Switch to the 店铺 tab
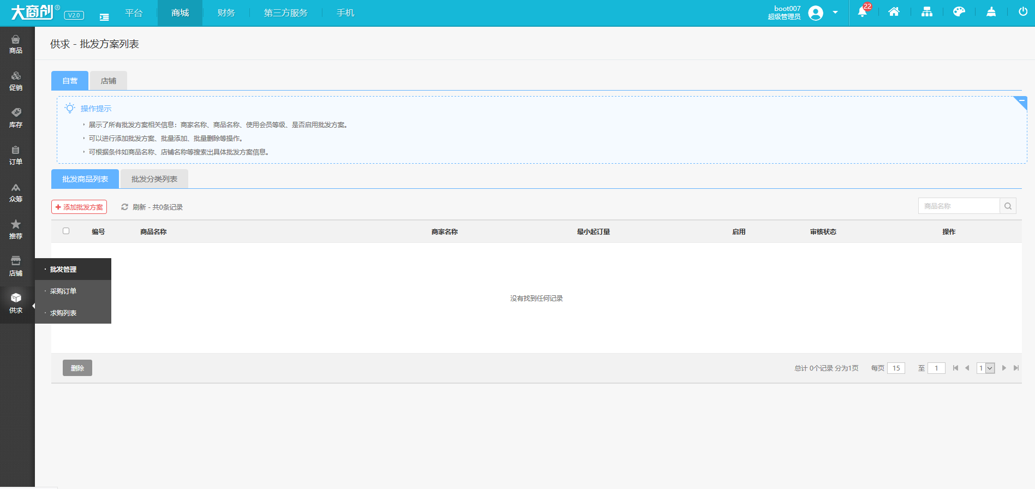The image size is (1035, 489). coord(108,81)
